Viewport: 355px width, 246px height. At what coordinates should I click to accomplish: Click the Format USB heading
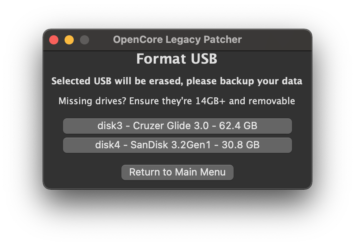[177, 59]
